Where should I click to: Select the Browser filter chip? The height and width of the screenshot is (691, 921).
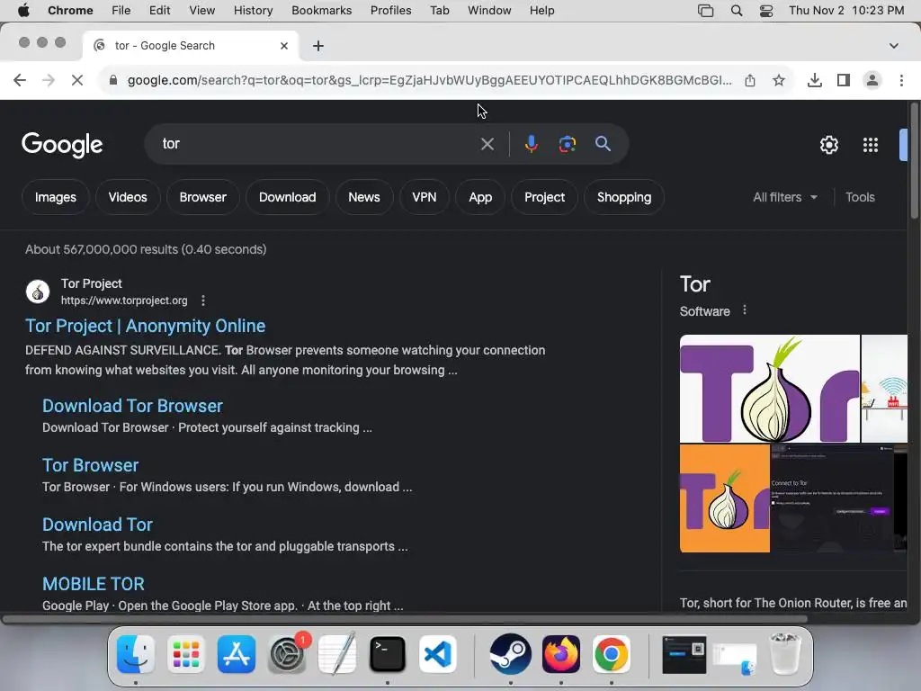click(202, 197)
